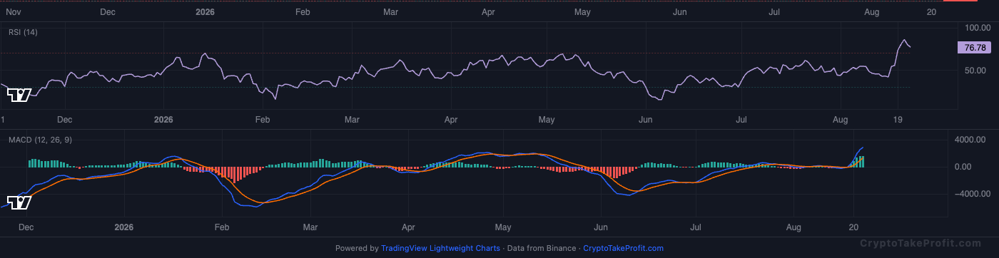Image resolution: width=999 pixels, height=258 pixels.
Task: Click the TradingView logo in the MACD pane
Action: click(19, 202)
